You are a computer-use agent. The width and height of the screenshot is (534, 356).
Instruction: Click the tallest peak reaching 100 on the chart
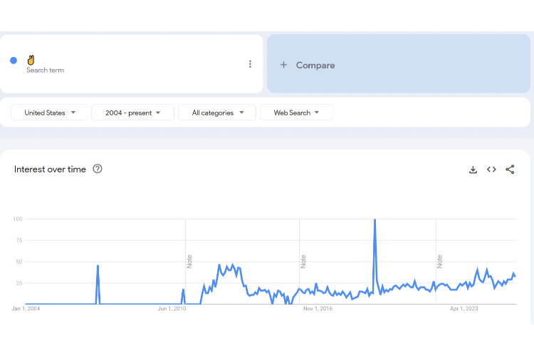pyautogui.click(x=375, y=220)
